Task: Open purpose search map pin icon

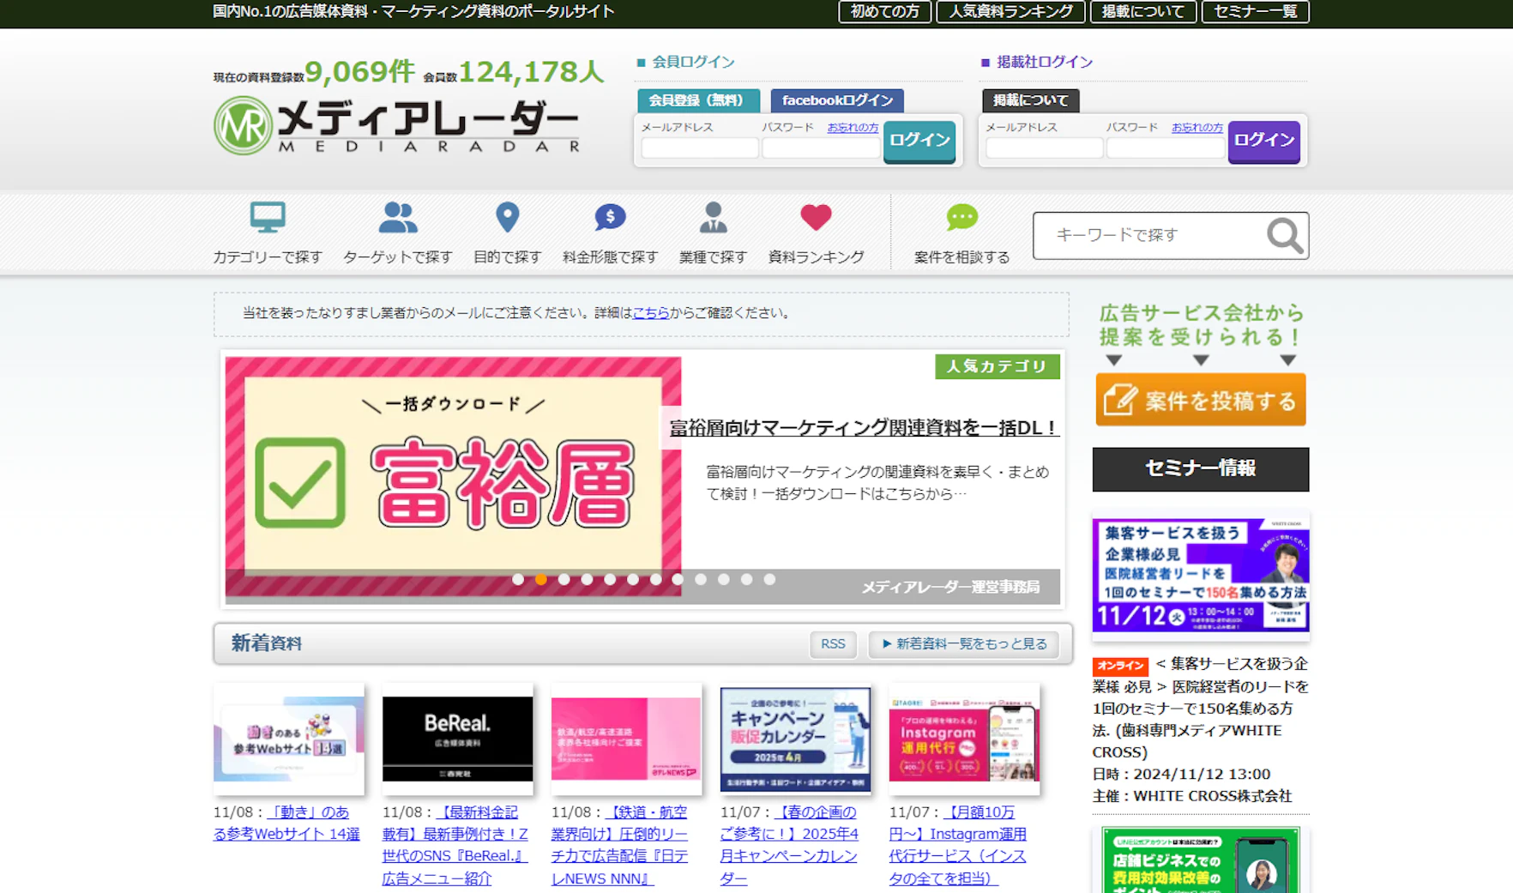Action: (508, 217)
